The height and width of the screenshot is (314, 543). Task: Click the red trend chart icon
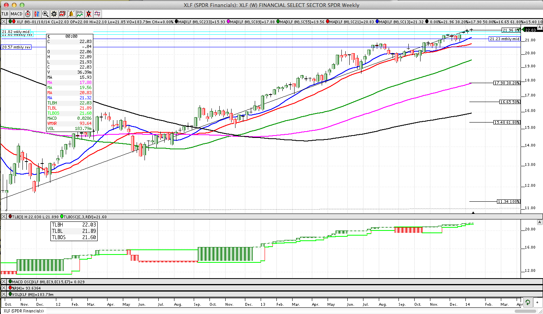pyautogui.click(x=62, y=14)
